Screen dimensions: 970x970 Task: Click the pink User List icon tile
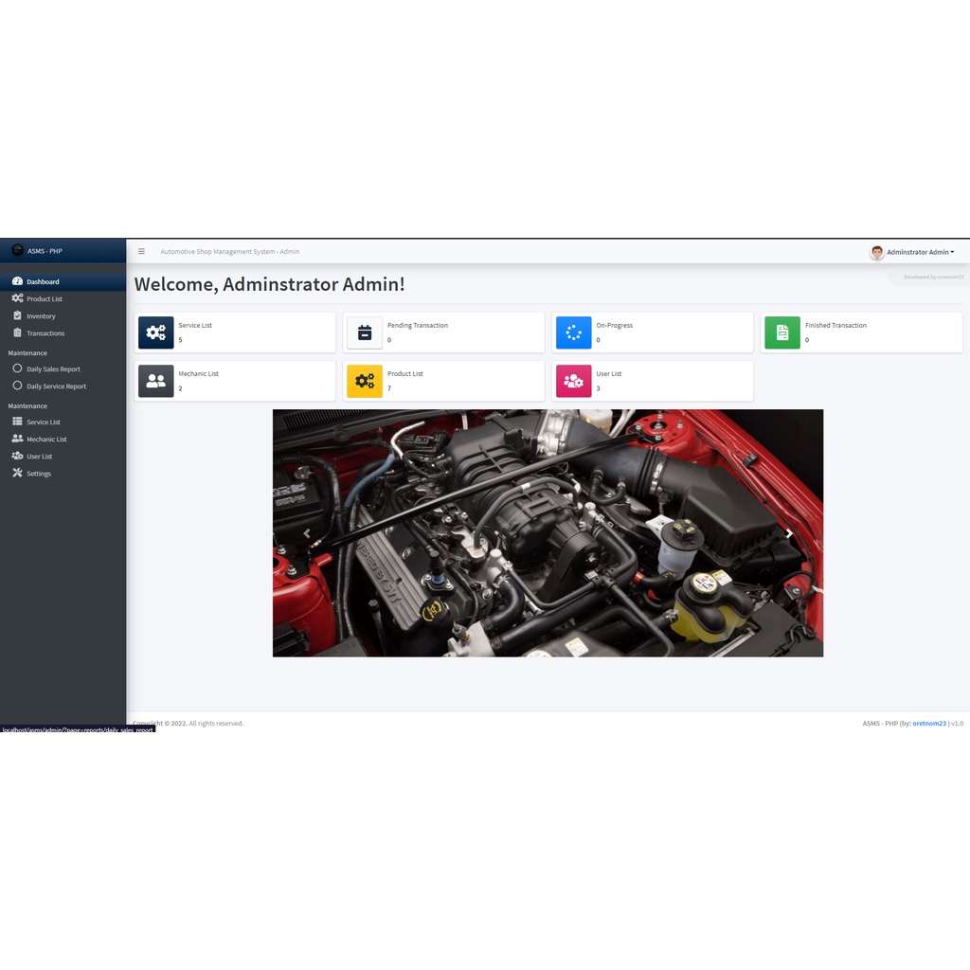coord(573,381)
